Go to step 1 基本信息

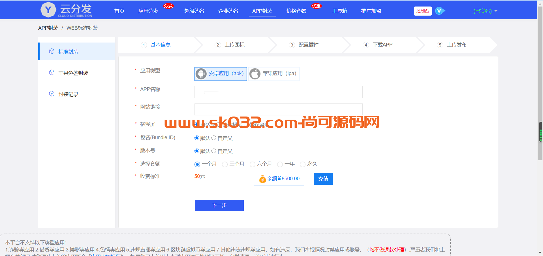click(x=156, y=45)
